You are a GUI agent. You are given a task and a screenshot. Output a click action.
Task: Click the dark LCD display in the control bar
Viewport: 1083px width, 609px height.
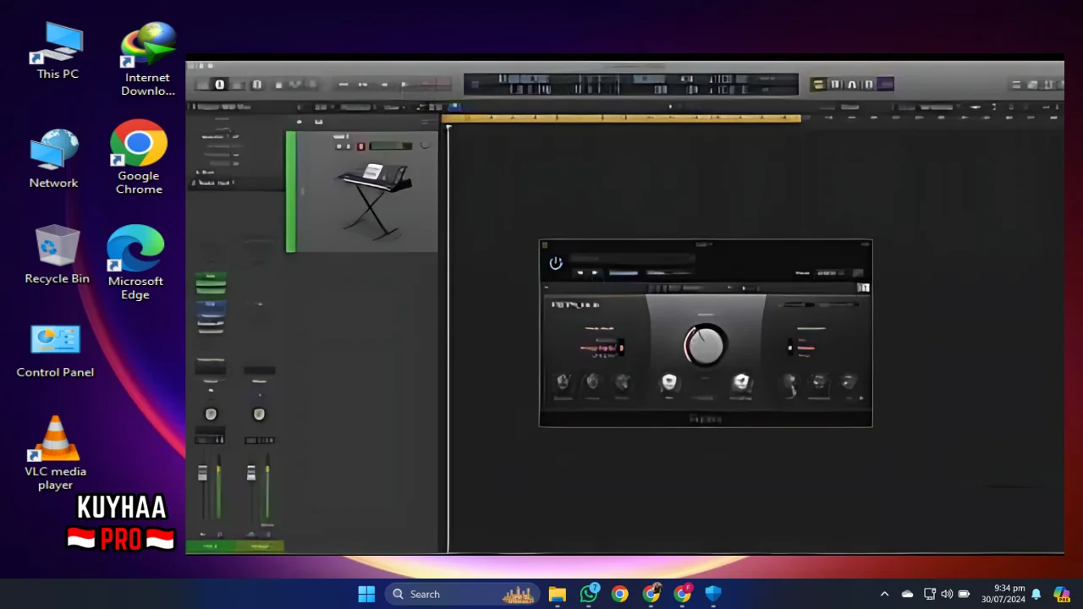(x=630, y=84)
